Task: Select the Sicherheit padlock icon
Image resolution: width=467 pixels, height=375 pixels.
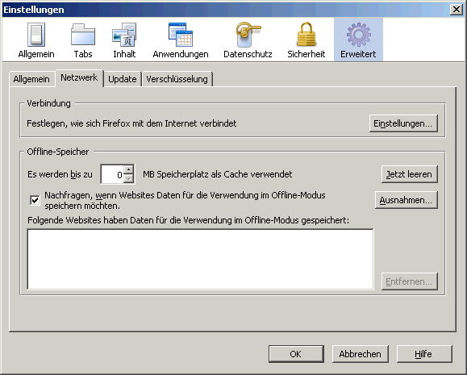Action: click(306, 40)
